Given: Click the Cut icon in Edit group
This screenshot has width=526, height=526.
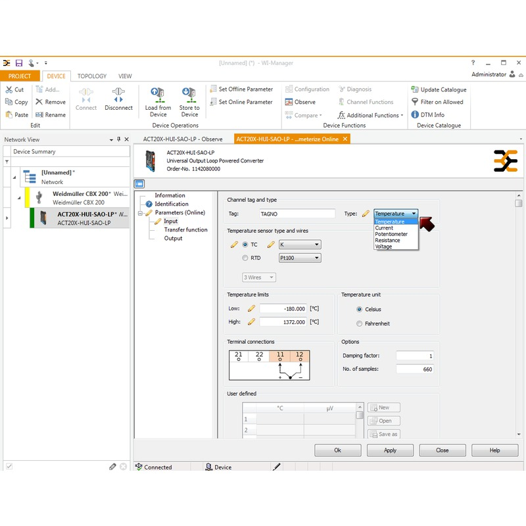Looking at the screenshot, I should click(x=9, y=89).
